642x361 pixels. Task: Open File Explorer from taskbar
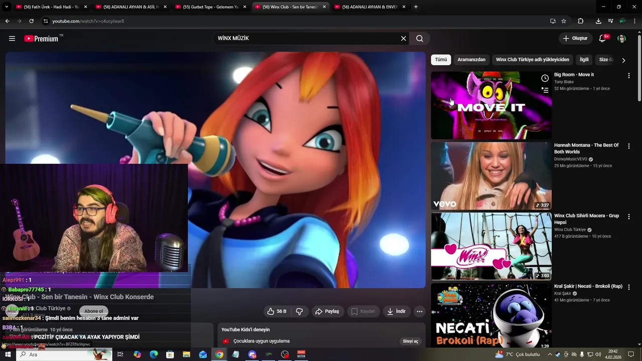186,354
